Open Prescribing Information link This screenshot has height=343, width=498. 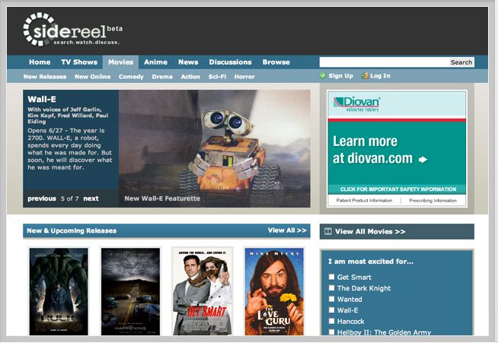(433, 201)
